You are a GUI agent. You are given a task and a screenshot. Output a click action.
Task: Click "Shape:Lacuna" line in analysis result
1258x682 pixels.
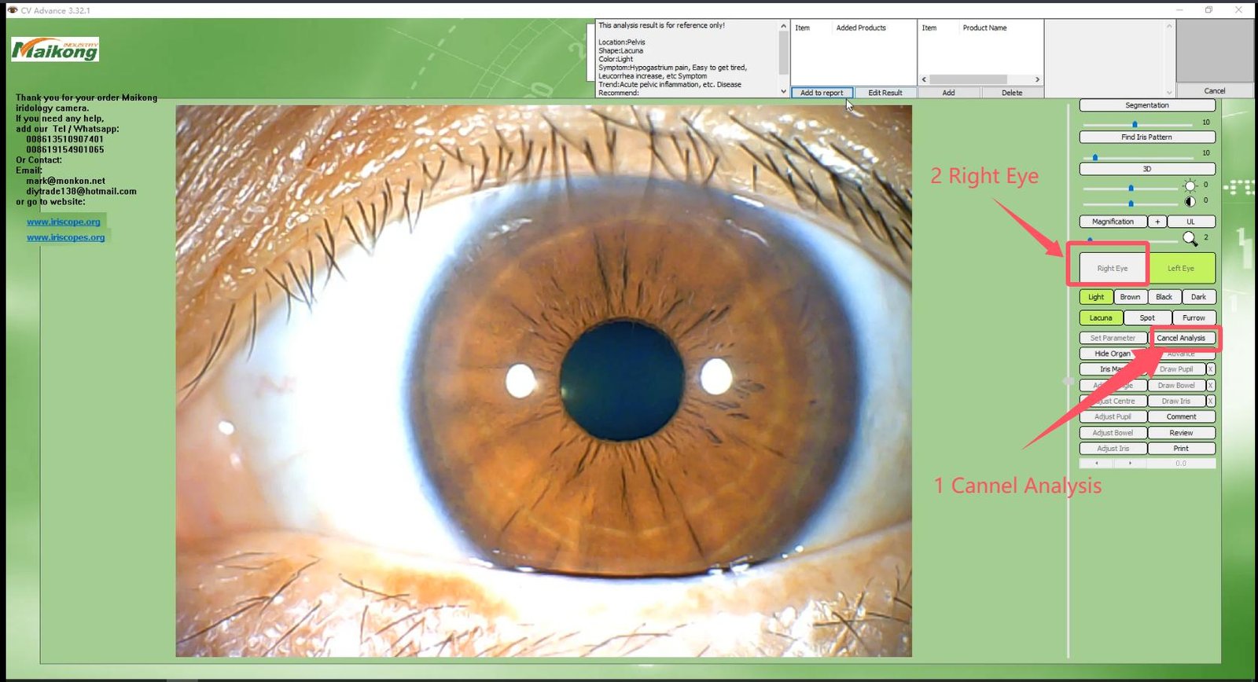tap(620, 51)
